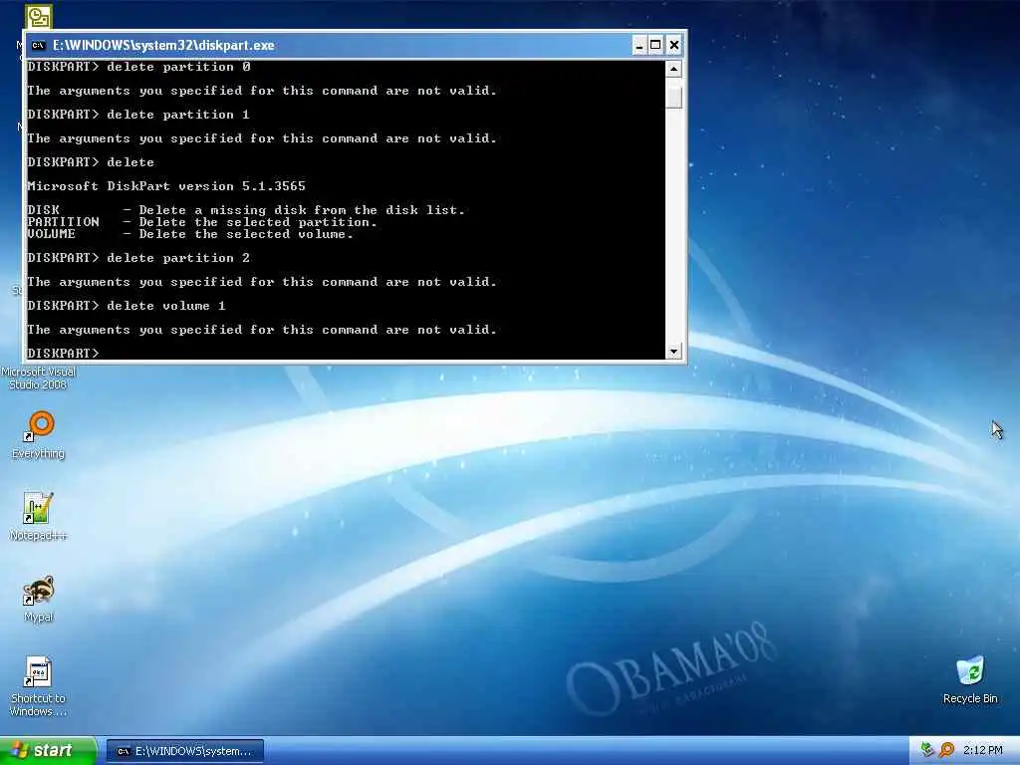1020x765 pixels.
Task: Click the last empty DISKPART> prompt
Action: click(63, 354)
